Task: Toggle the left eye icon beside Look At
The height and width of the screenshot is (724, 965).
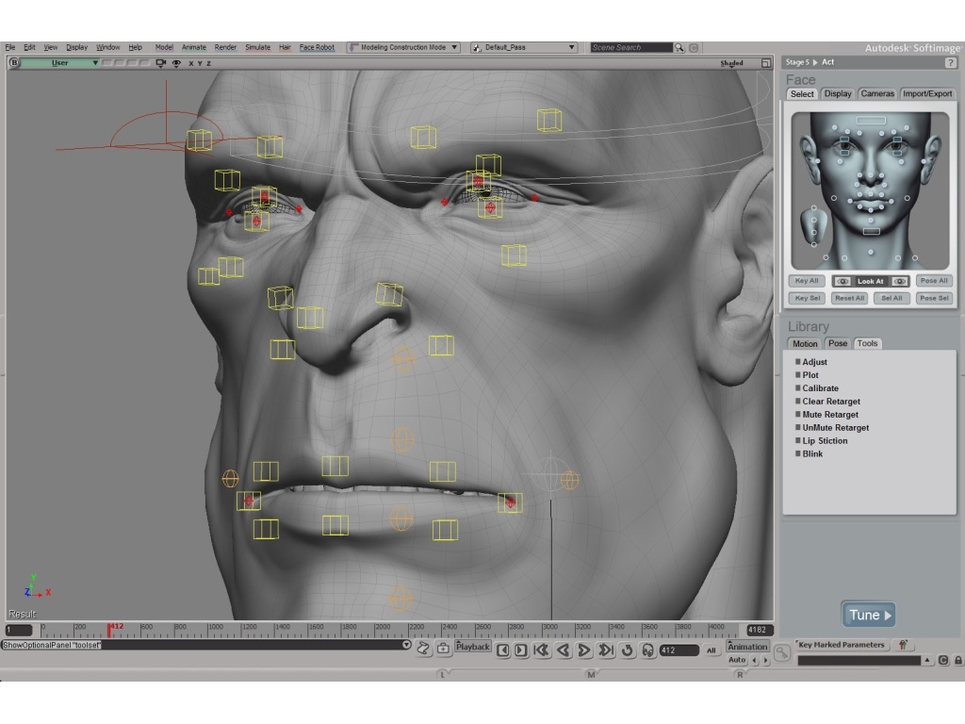Action: click(842, 281)
